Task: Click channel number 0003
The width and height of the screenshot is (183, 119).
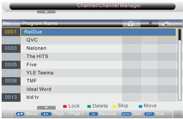Action: point(11,48)
